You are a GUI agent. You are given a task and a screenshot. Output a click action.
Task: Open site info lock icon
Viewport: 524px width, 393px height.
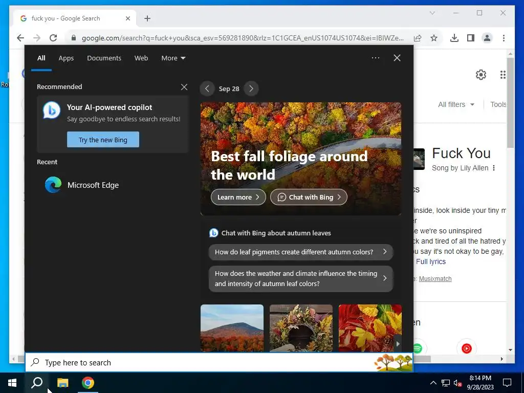click(74, 38)
